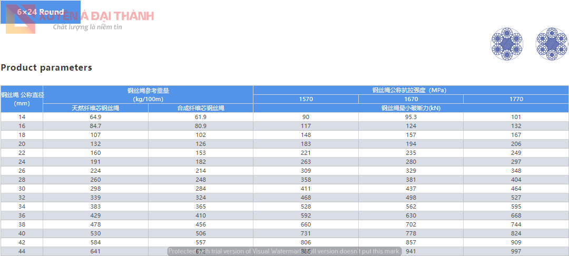The height and width of the screenshot is (256, 569).
Task: Click the 309 value in the 26 row
Action: click(x=306, y=171)
